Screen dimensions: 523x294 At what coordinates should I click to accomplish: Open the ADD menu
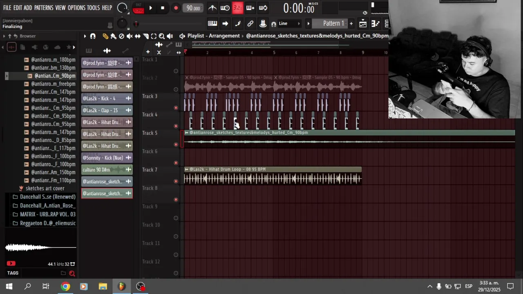tap(28, 8)
